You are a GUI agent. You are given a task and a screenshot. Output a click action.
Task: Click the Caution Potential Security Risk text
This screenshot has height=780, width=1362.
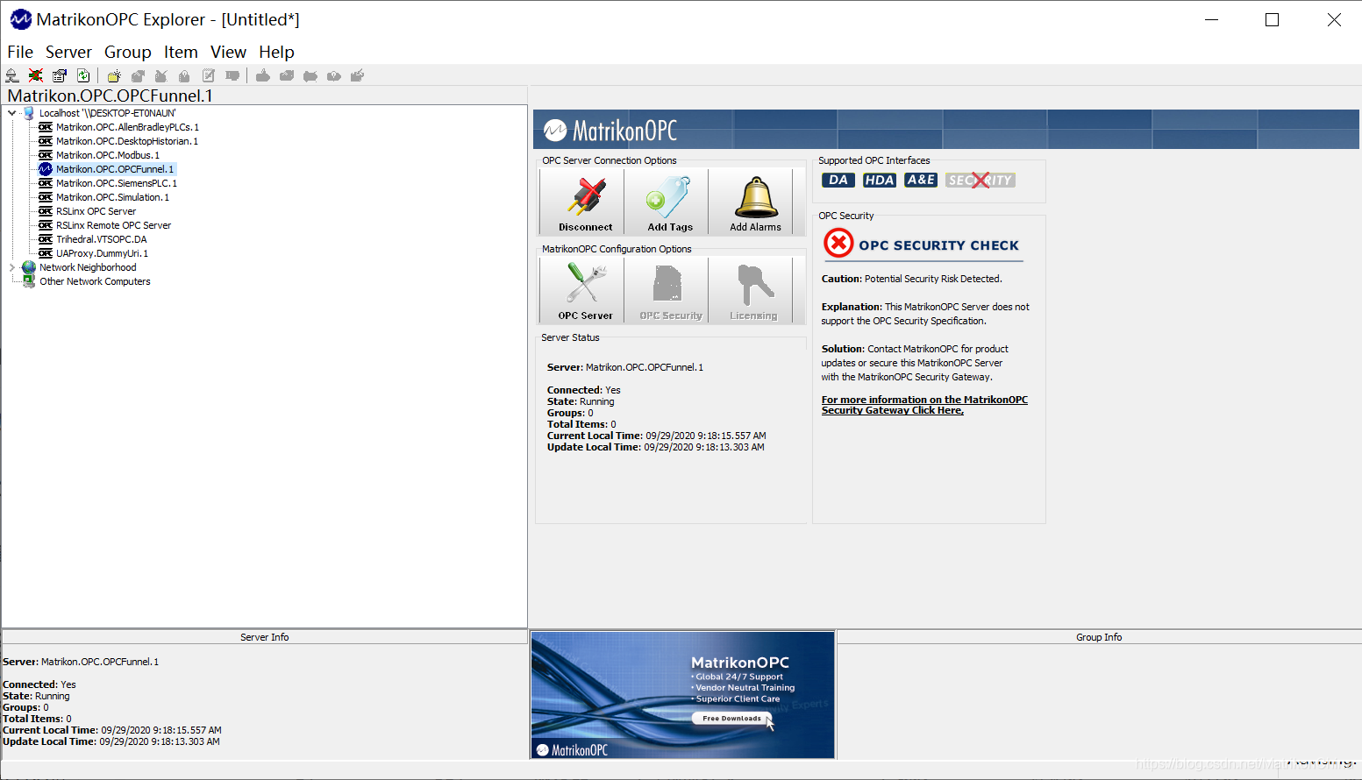tap(911, 279)
